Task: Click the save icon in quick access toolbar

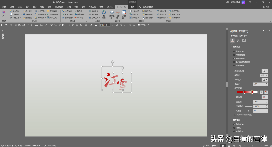Action: click(2, 25)
